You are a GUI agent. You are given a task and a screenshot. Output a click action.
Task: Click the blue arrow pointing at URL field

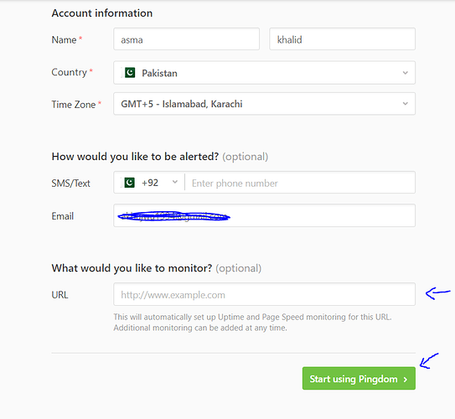[437, 293]
